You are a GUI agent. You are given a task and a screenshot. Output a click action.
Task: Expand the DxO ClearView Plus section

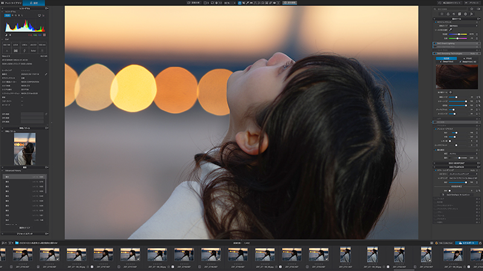pos(456,47)
